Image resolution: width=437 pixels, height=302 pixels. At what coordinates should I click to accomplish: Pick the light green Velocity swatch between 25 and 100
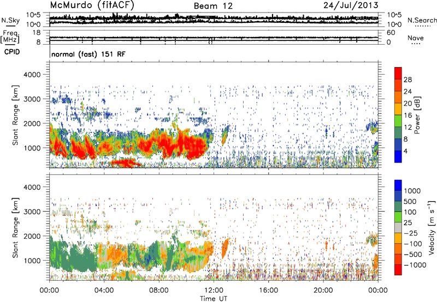(398, 217)
